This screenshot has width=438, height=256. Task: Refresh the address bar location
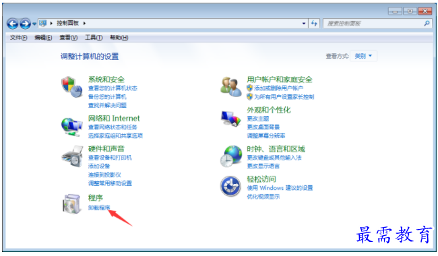(x=314, y=24)
